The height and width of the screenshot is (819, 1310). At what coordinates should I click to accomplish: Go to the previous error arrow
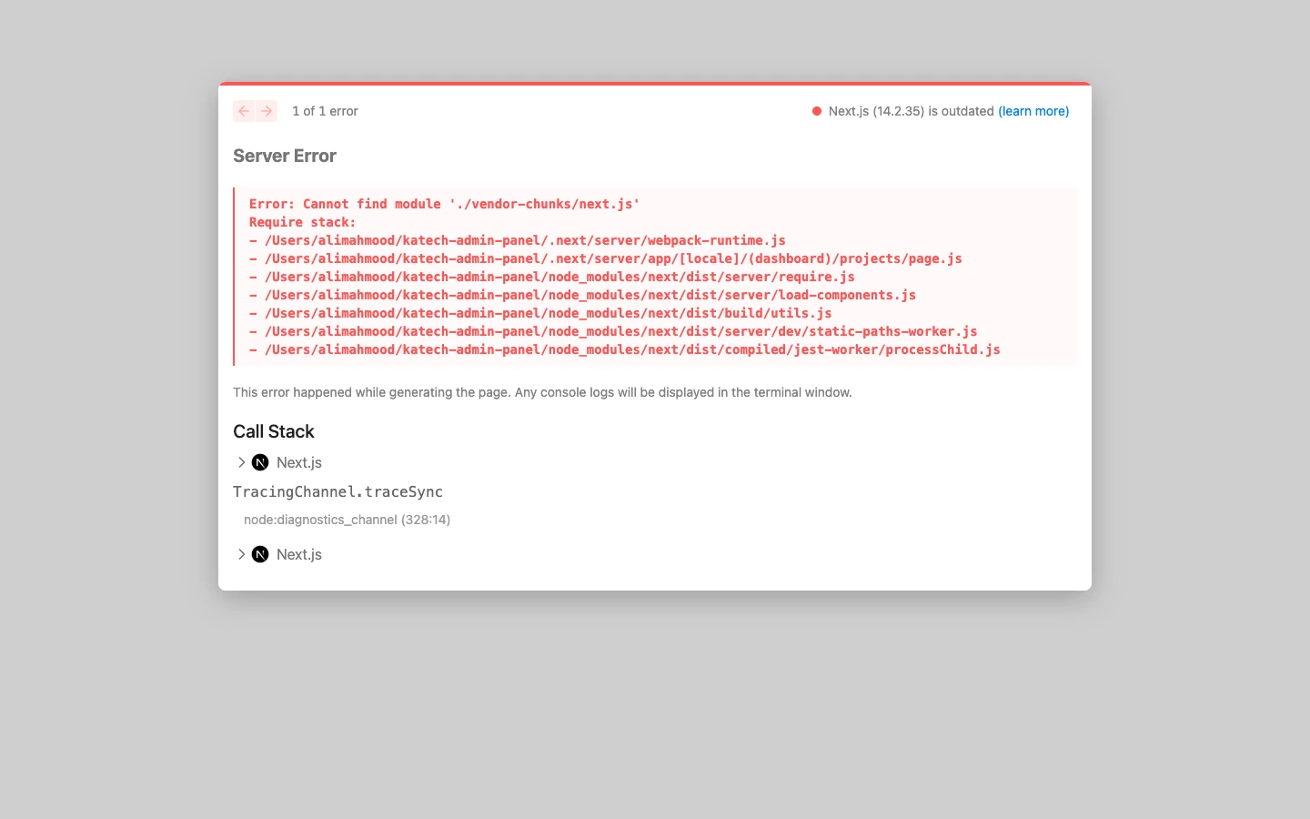tap(244, 111)
